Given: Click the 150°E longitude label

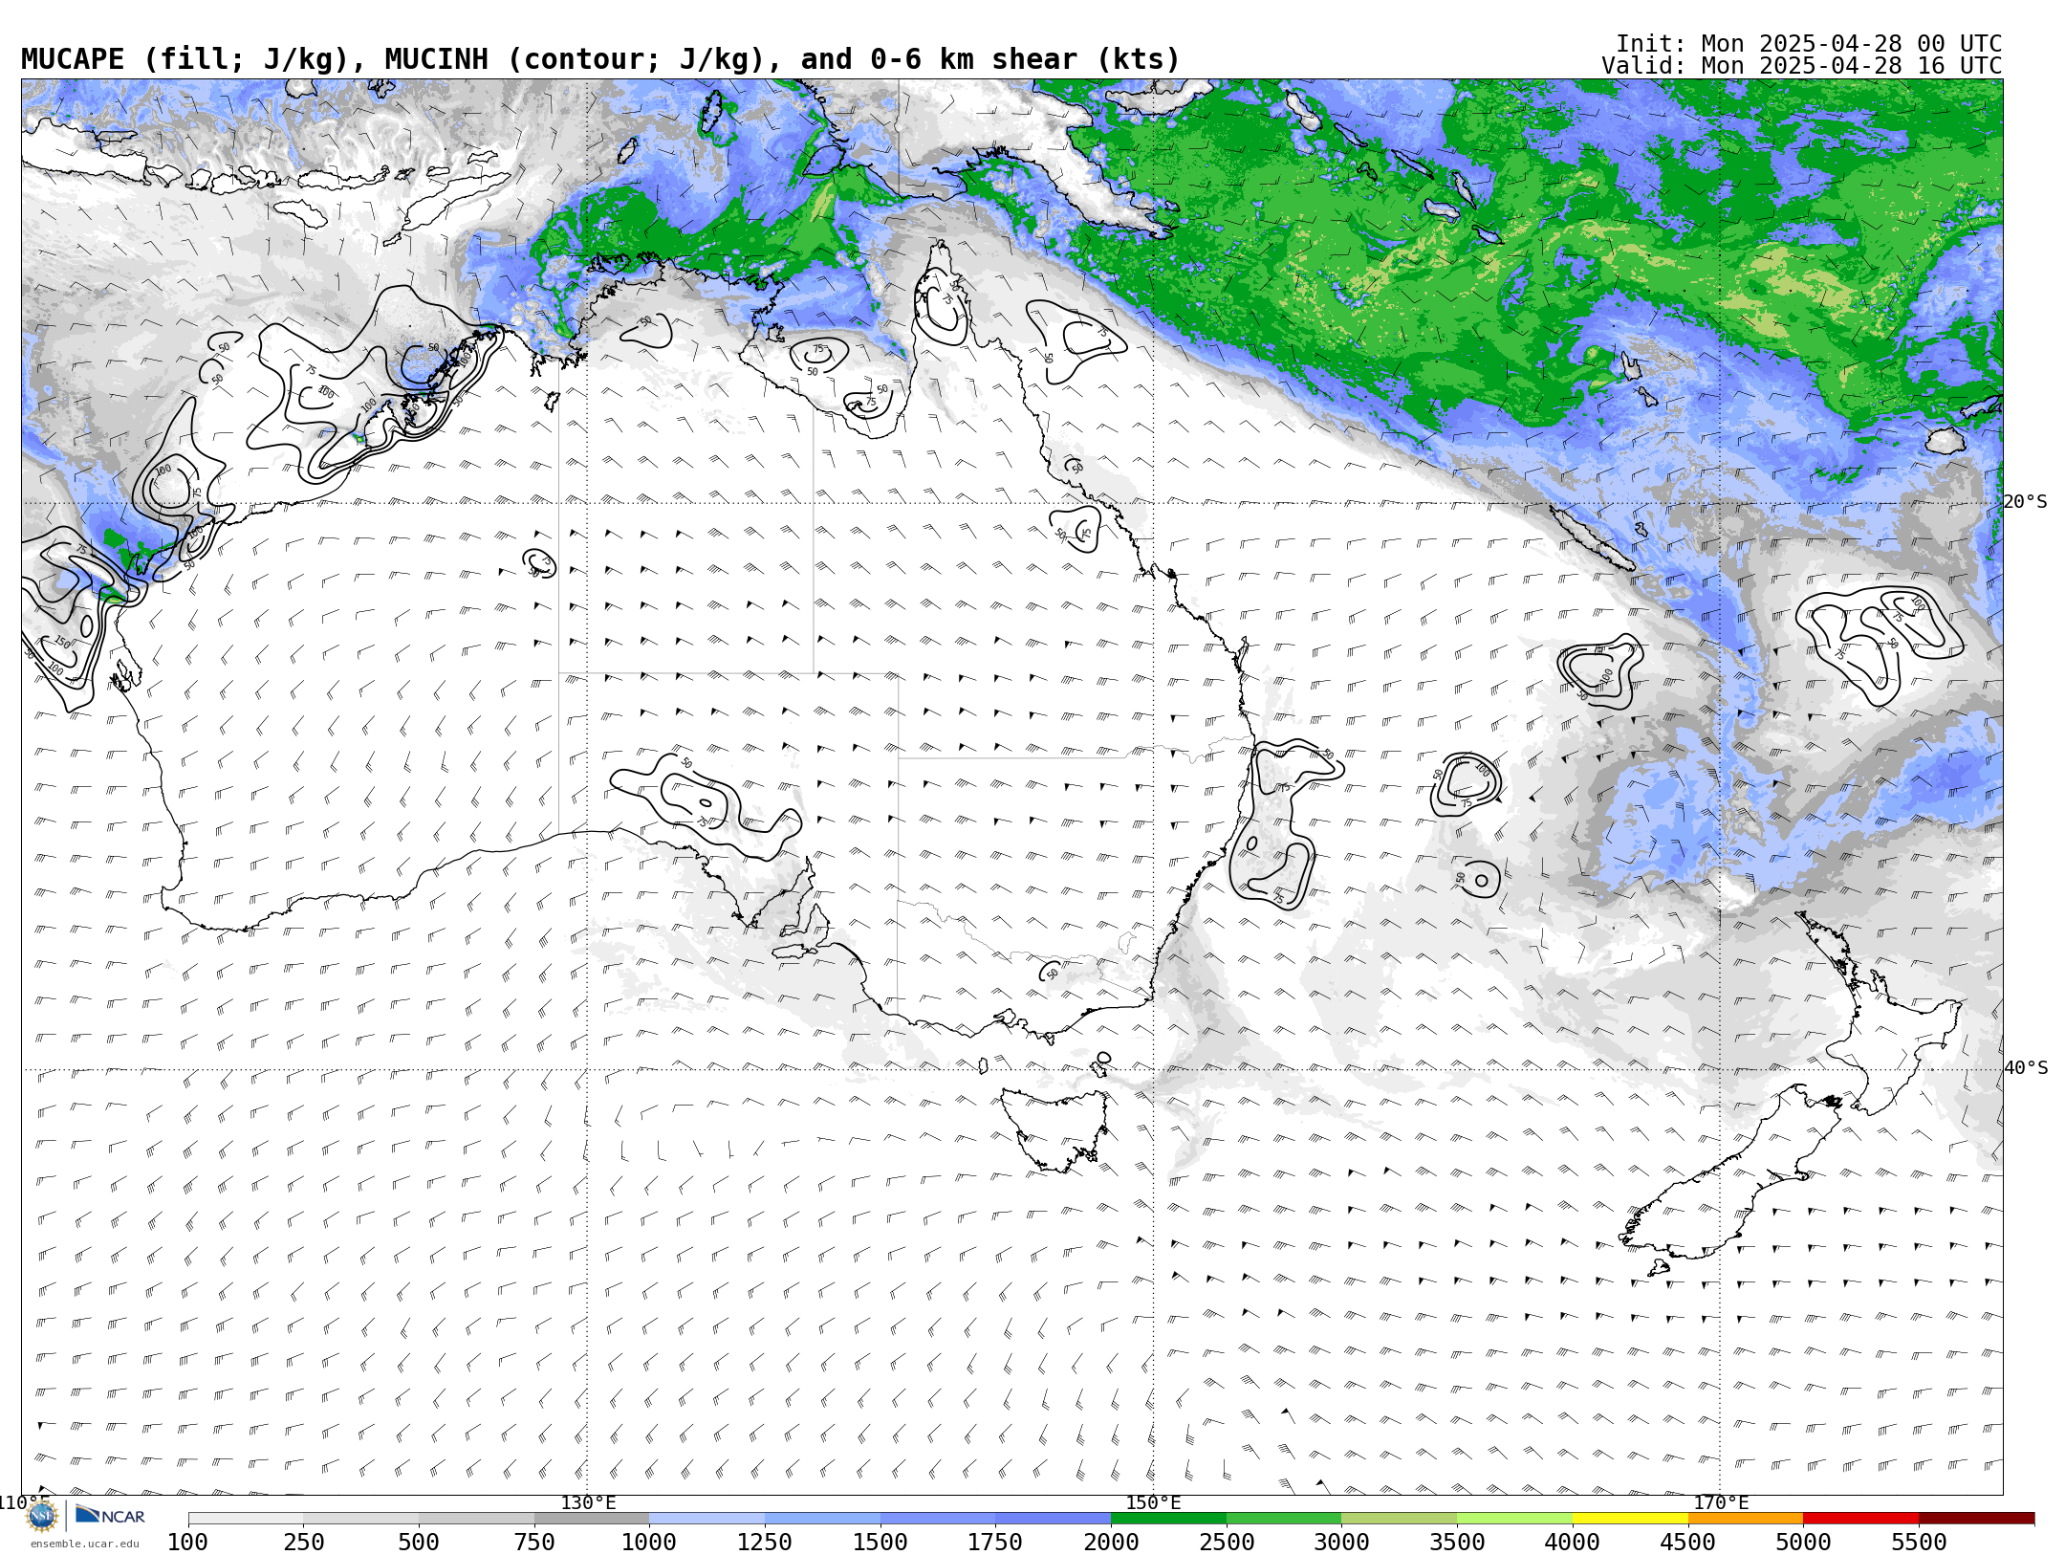Looking at the screenshot, I should [1154, 1503].
